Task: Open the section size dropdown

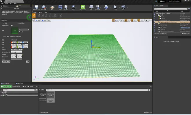Action: [x=16, y=50]
